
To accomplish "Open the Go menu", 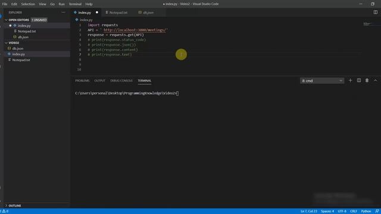I will [52, 4].
